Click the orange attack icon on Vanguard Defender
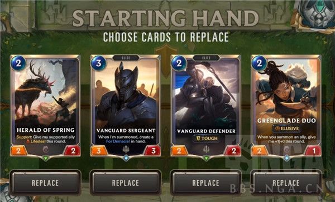Image resolution: width=335 pixels, height=202 pixels. [179, 151]
